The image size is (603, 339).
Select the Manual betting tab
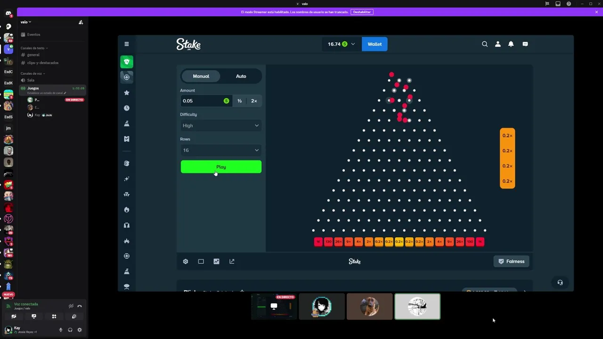click(201, 76)
